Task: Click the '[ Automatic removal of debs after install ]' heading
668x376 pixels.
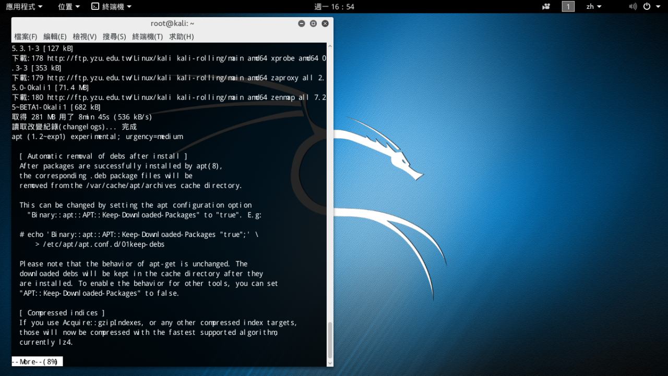Action: 103,156
